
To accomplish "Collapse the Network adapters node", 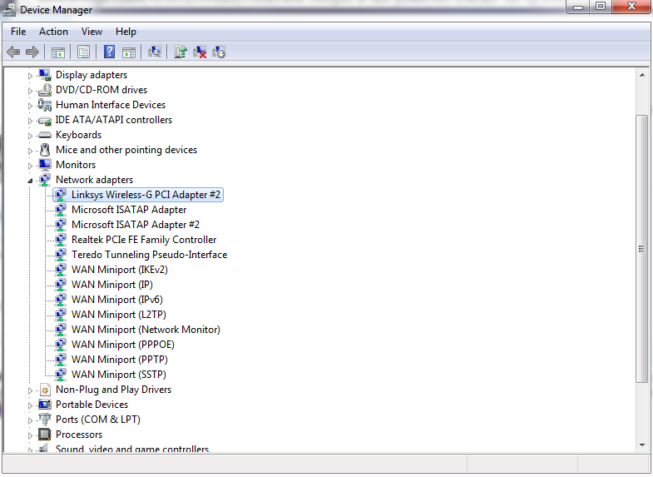I will click(30, 181).
